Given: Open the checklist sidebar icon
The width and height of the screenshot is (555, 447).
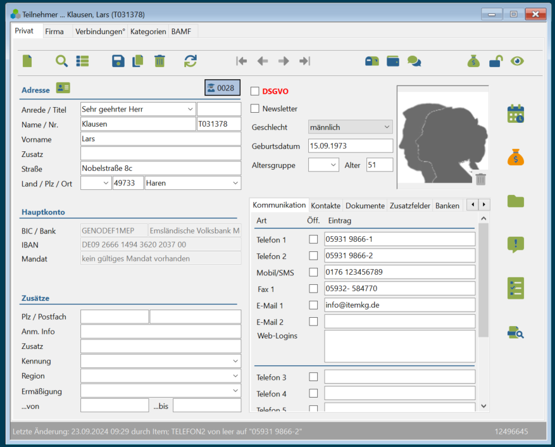Looking at the screenshot, I should point(516,288).
